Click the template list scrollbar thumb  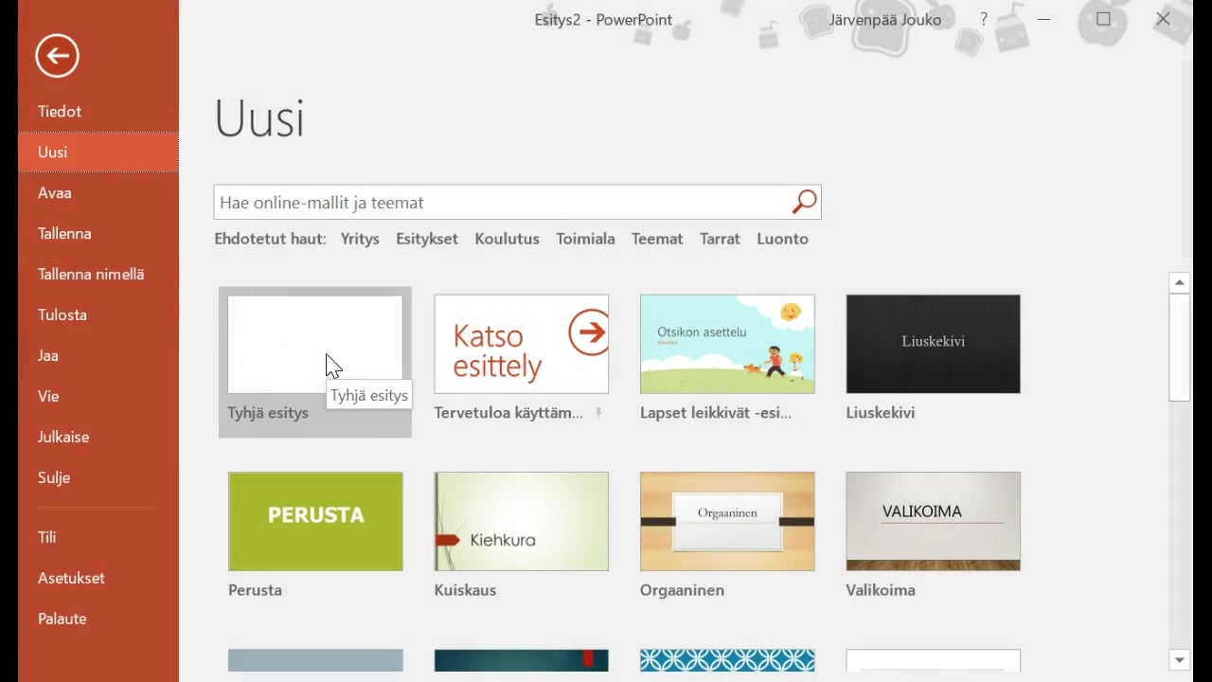click(1179, 348)
